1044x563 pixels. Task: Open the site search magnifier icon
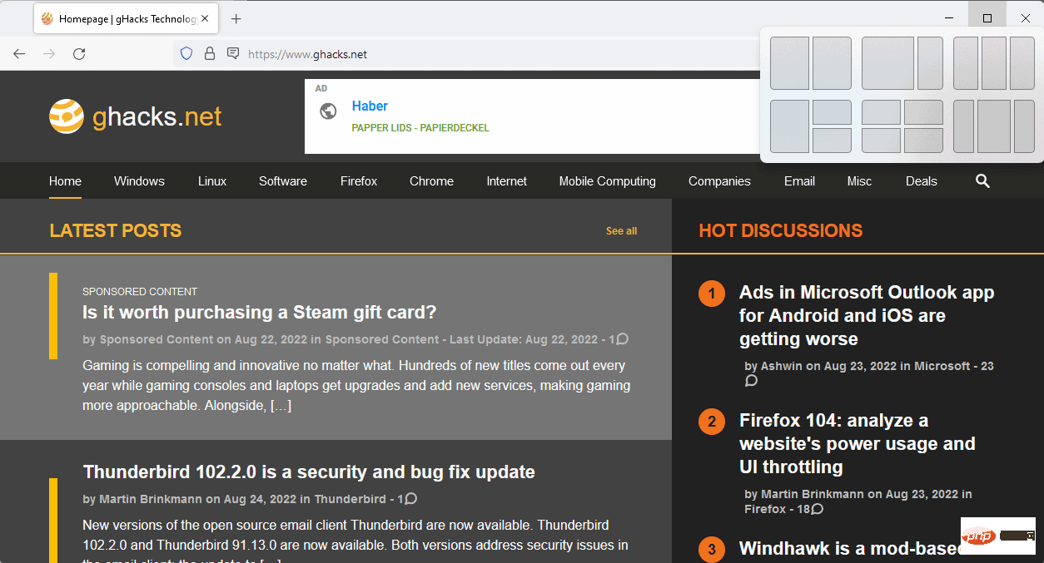tap(982, 180)
